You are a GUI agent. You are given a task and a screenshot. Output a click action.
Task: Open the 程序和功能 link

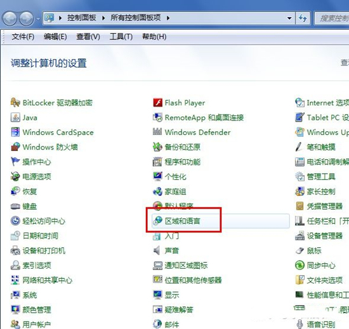pos(183,162)
